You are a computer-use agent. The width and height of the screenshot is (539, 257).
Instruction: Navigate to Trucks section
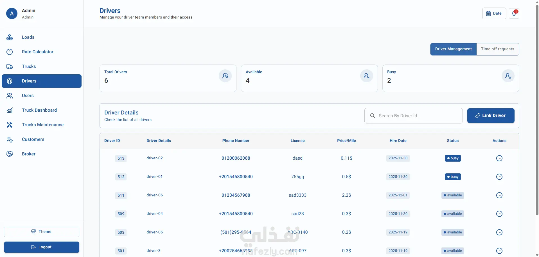click(42, 66)
